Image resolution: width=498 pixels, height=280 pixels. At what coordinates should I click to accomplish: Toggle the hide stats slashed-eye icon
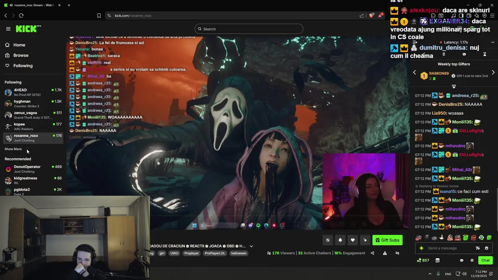click(x=397, y=253)
